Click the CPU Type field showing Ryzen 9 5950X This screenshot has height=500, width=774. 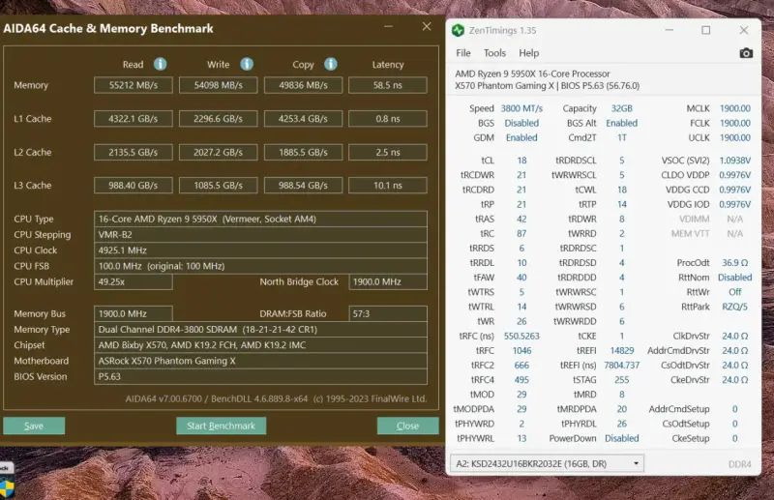260,219
